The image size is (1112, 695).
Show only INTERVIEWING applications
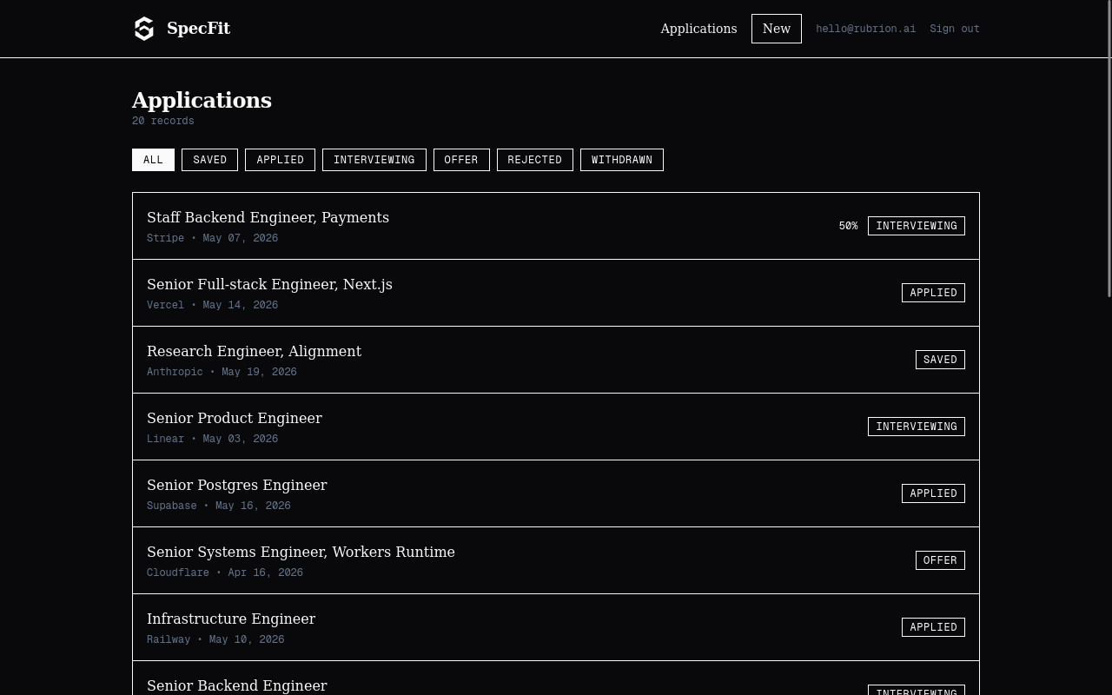point(374,160)
